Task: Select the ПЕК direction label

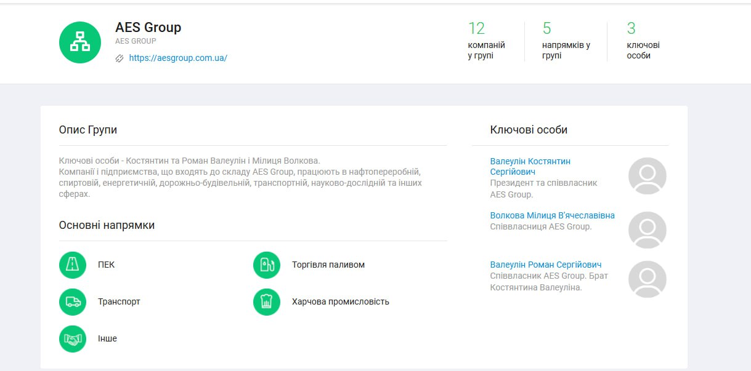Action: click(106, 265)
